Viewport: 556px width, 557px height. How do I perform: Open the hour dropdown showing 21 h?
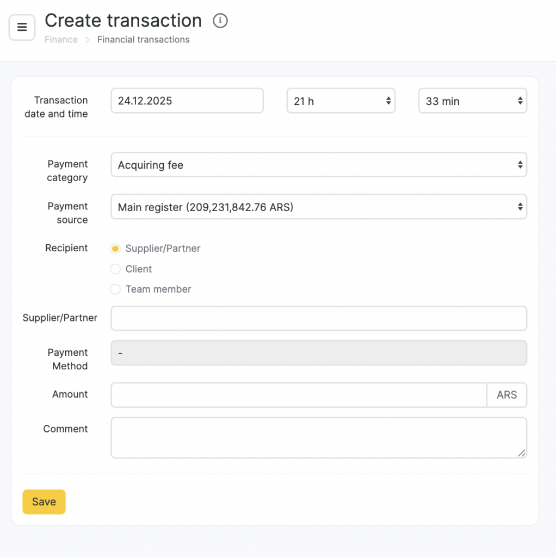pos(341,101)
